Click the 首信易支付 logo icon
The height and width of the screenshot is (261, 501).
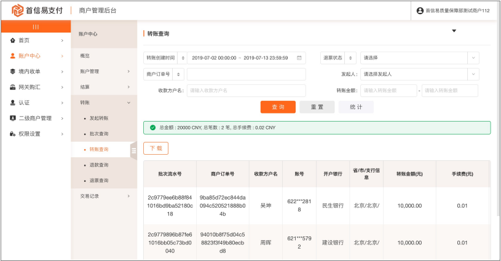pos(18,10)
